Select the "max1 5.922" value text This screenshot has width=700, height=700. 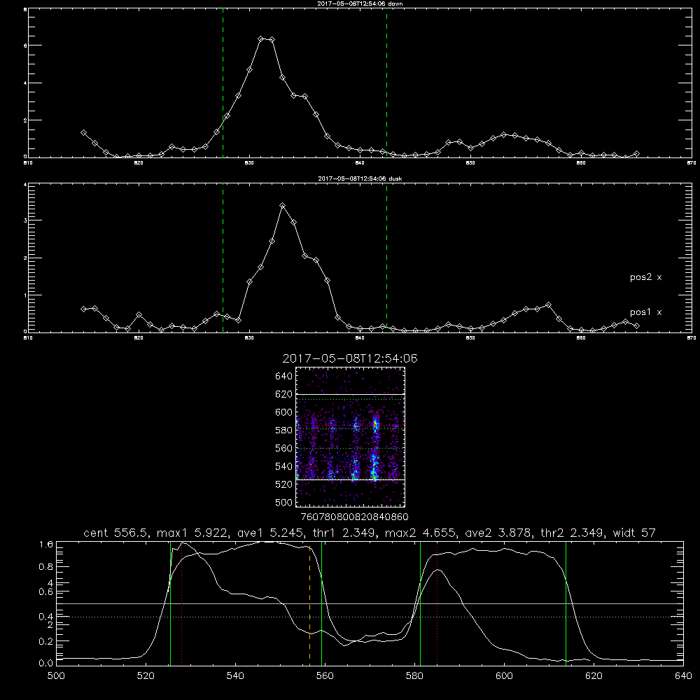tap(190, 533)
